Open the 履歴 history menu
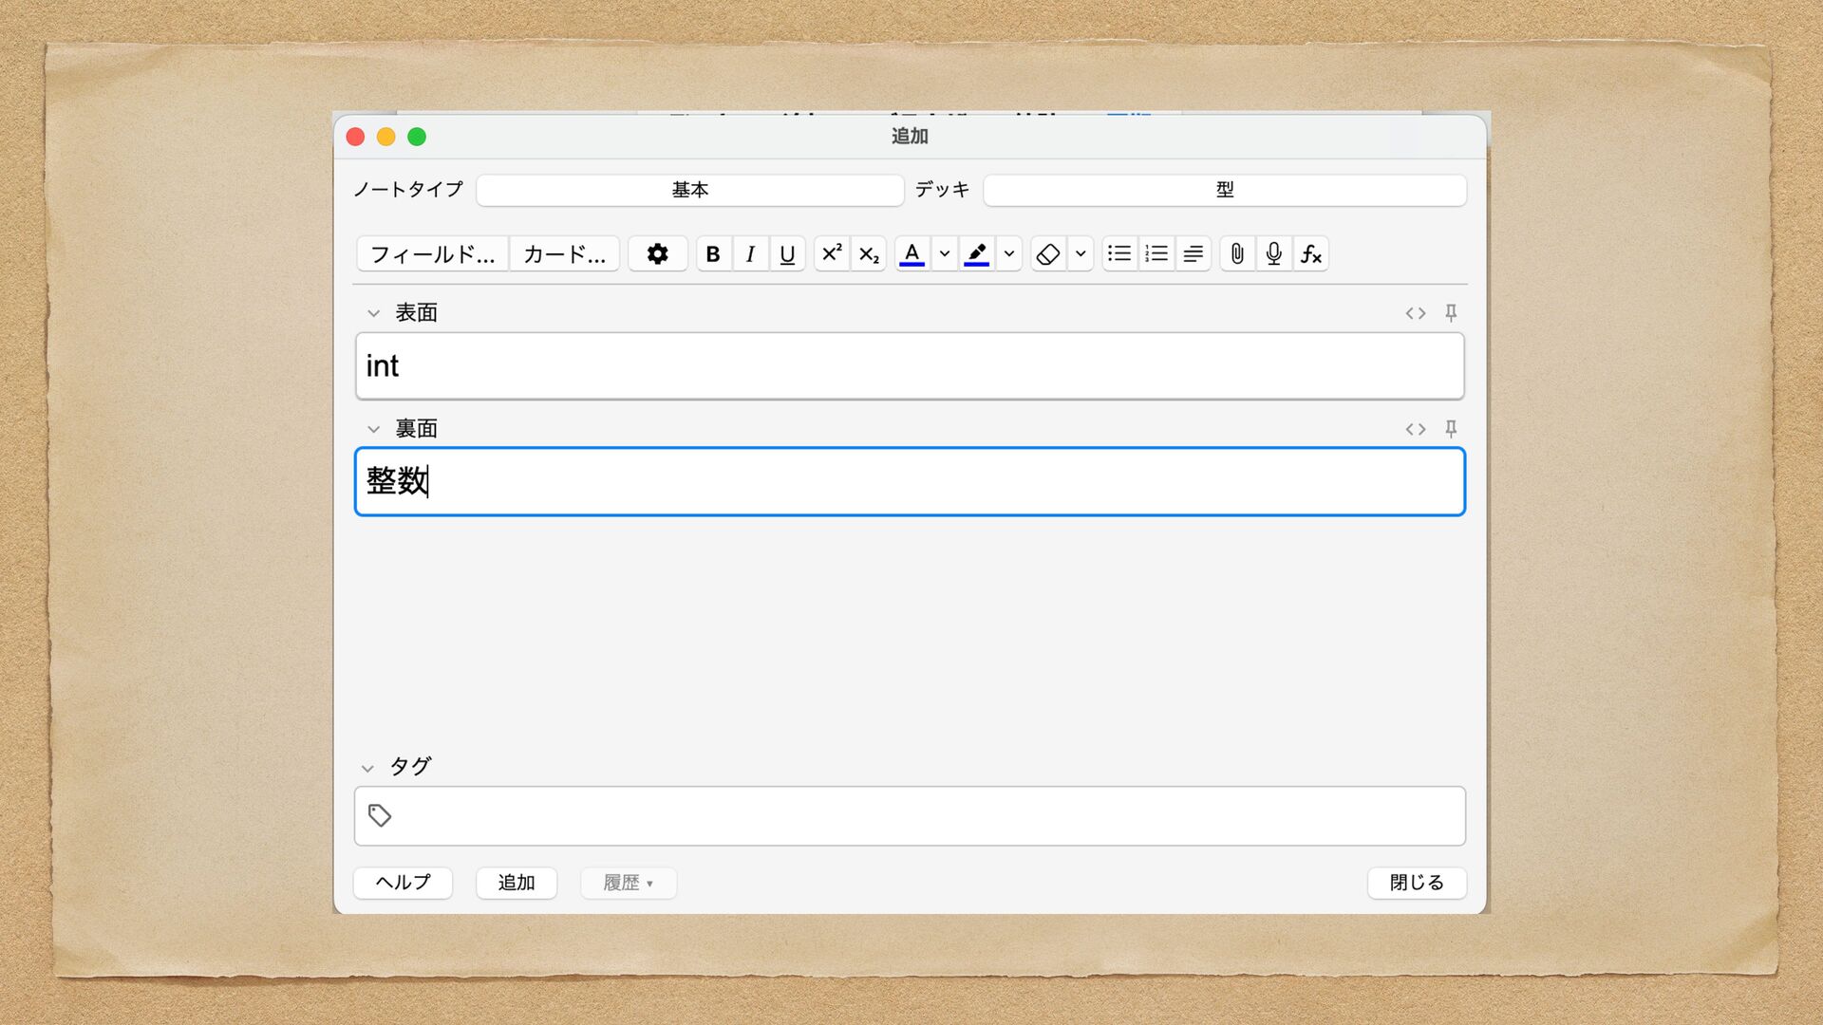1823x1025 pixels. click(x=629, y=883)
